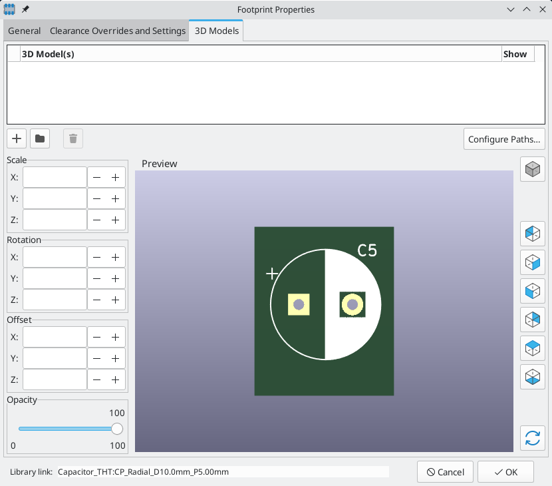Click the Offset Z input field
Image resolution: width=552 pixels, height=486 pixels.
pyautogui.click(x=55, y=379)
